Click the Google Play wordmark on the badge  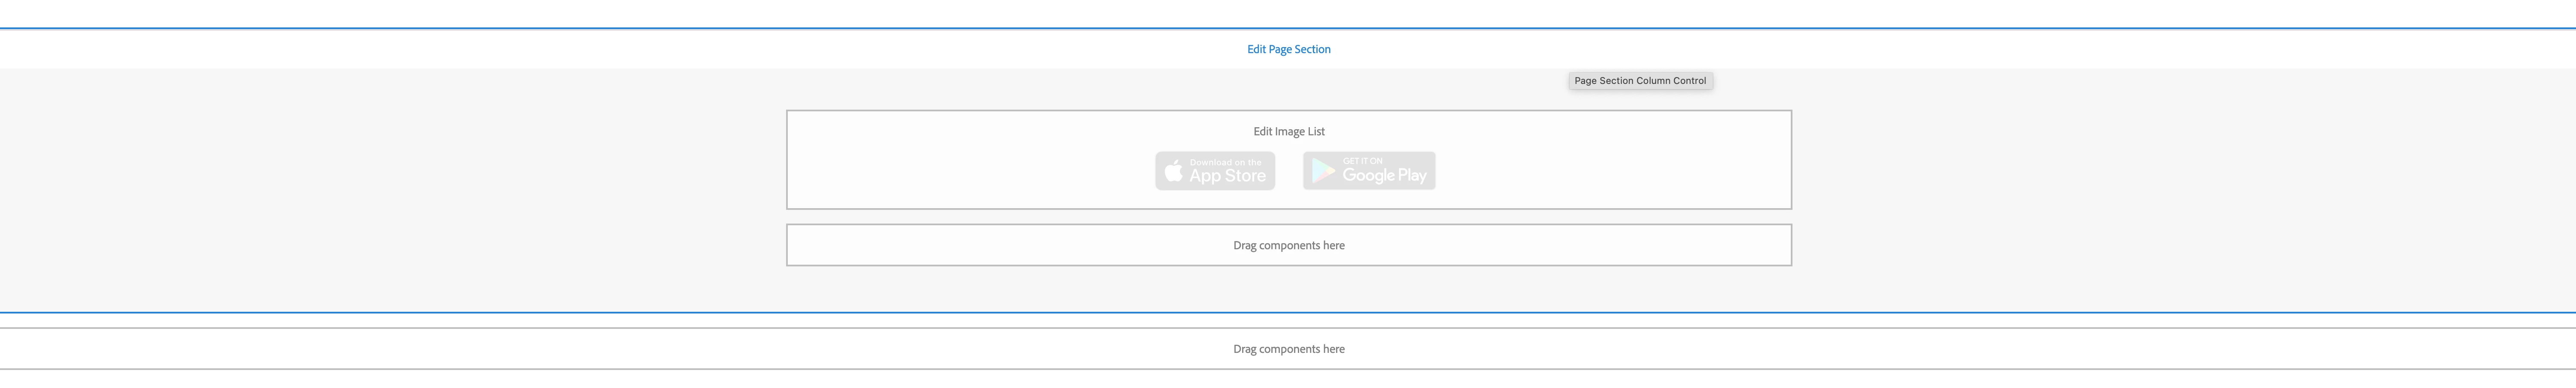[x=1384, y=176]
